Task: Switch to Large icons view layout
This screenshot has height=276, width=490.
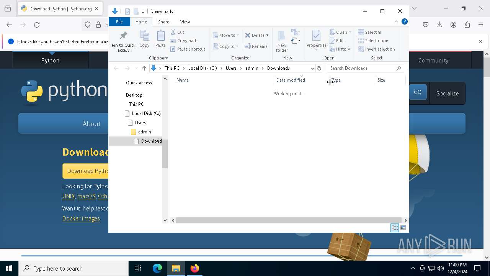Action: point(403,228)
